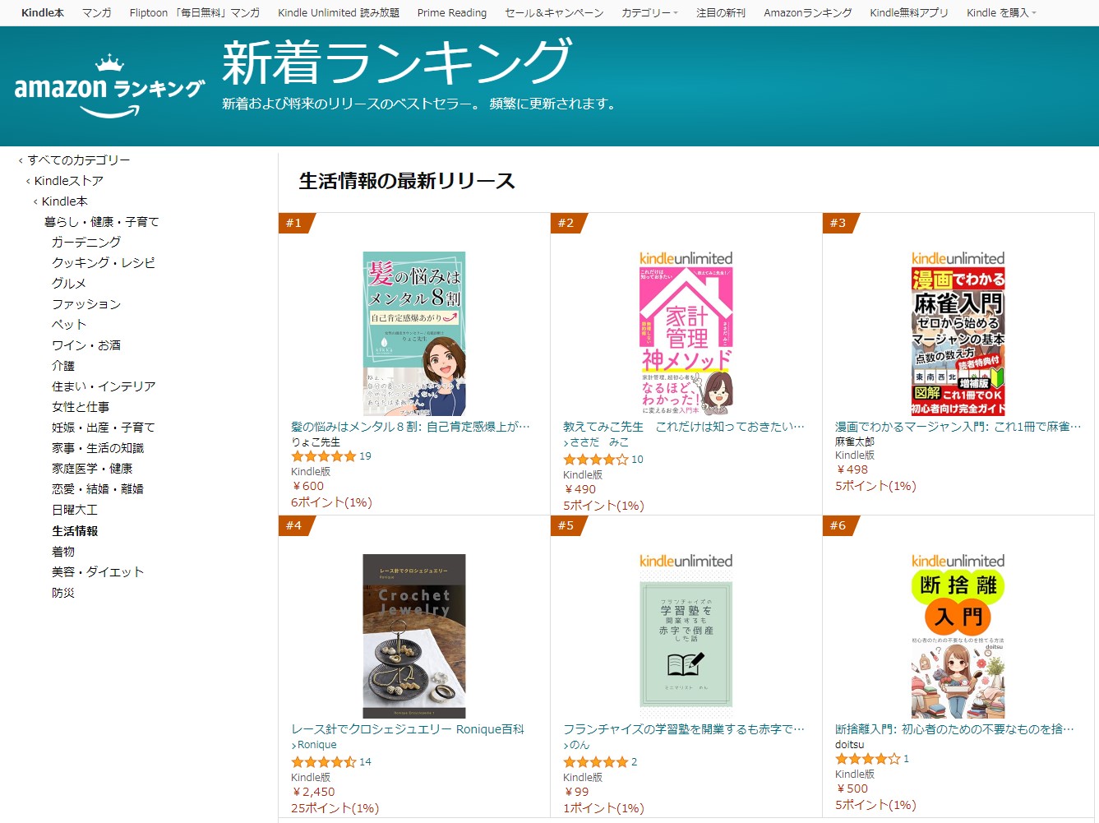
Task: Open star rating of 髪の悩み book
Action: click(324, 456)
